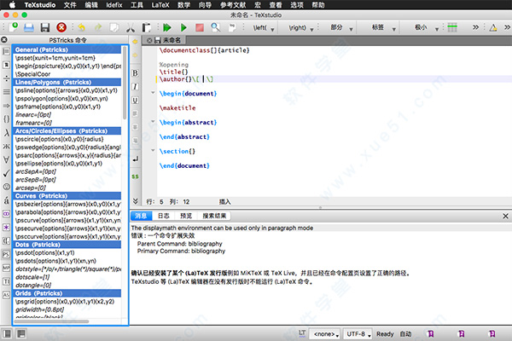Viewport: 512px width, 341px height.
Task: Open the UTF-8 encoding dropdown
Action: [358, 334]
